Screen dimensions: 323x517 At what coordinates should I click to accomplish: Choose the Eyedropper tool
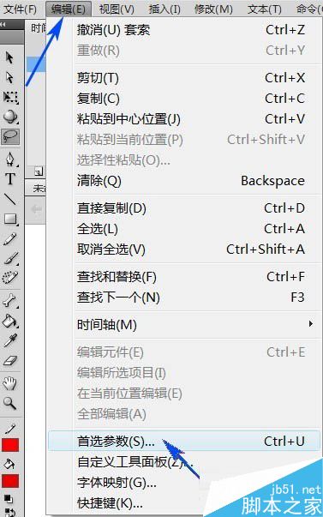coord(10,340)
